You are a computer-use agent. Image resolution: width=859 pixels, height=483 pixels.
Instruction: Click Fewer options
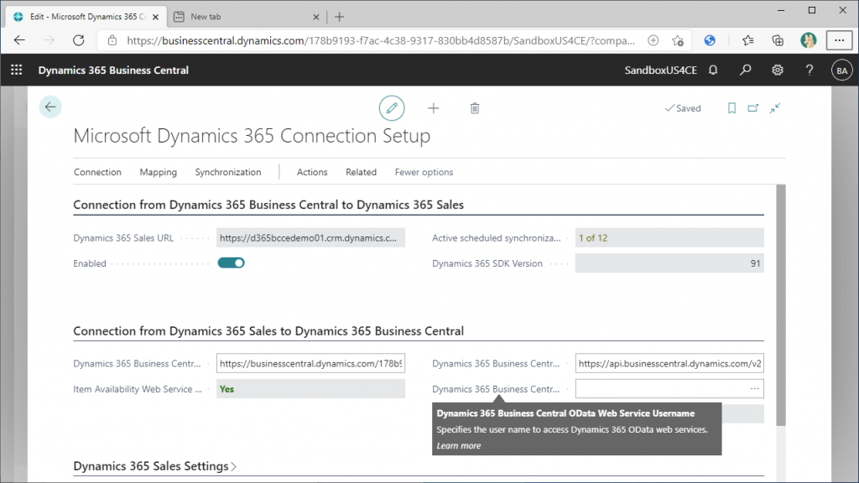[424, 172]
